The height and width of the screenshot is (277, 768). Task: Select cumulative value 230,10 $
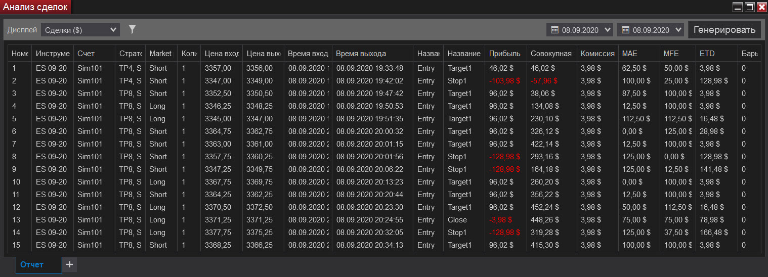point(545,119)
